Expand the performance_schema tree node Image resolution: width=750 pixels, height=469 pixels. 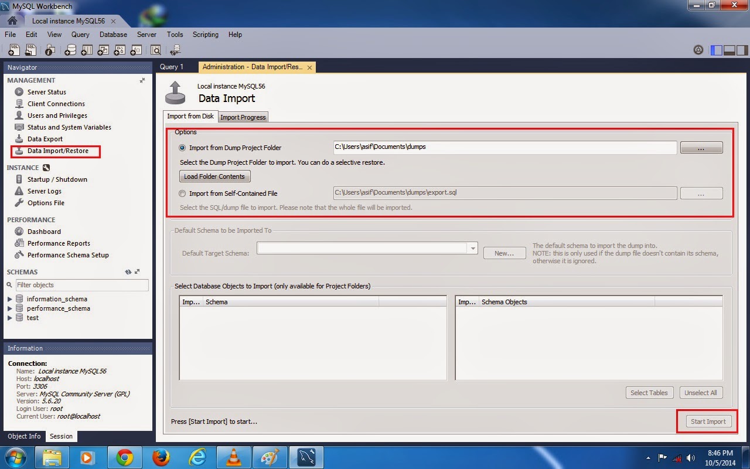pyautogui.click(x=9, y=308)
